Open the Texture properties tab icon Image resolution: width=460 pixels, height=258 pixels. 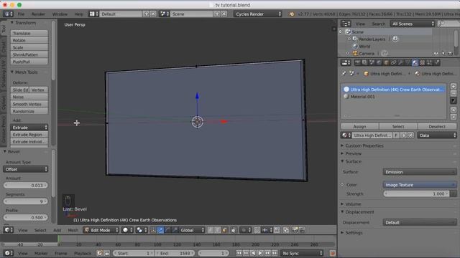(422, 62)
